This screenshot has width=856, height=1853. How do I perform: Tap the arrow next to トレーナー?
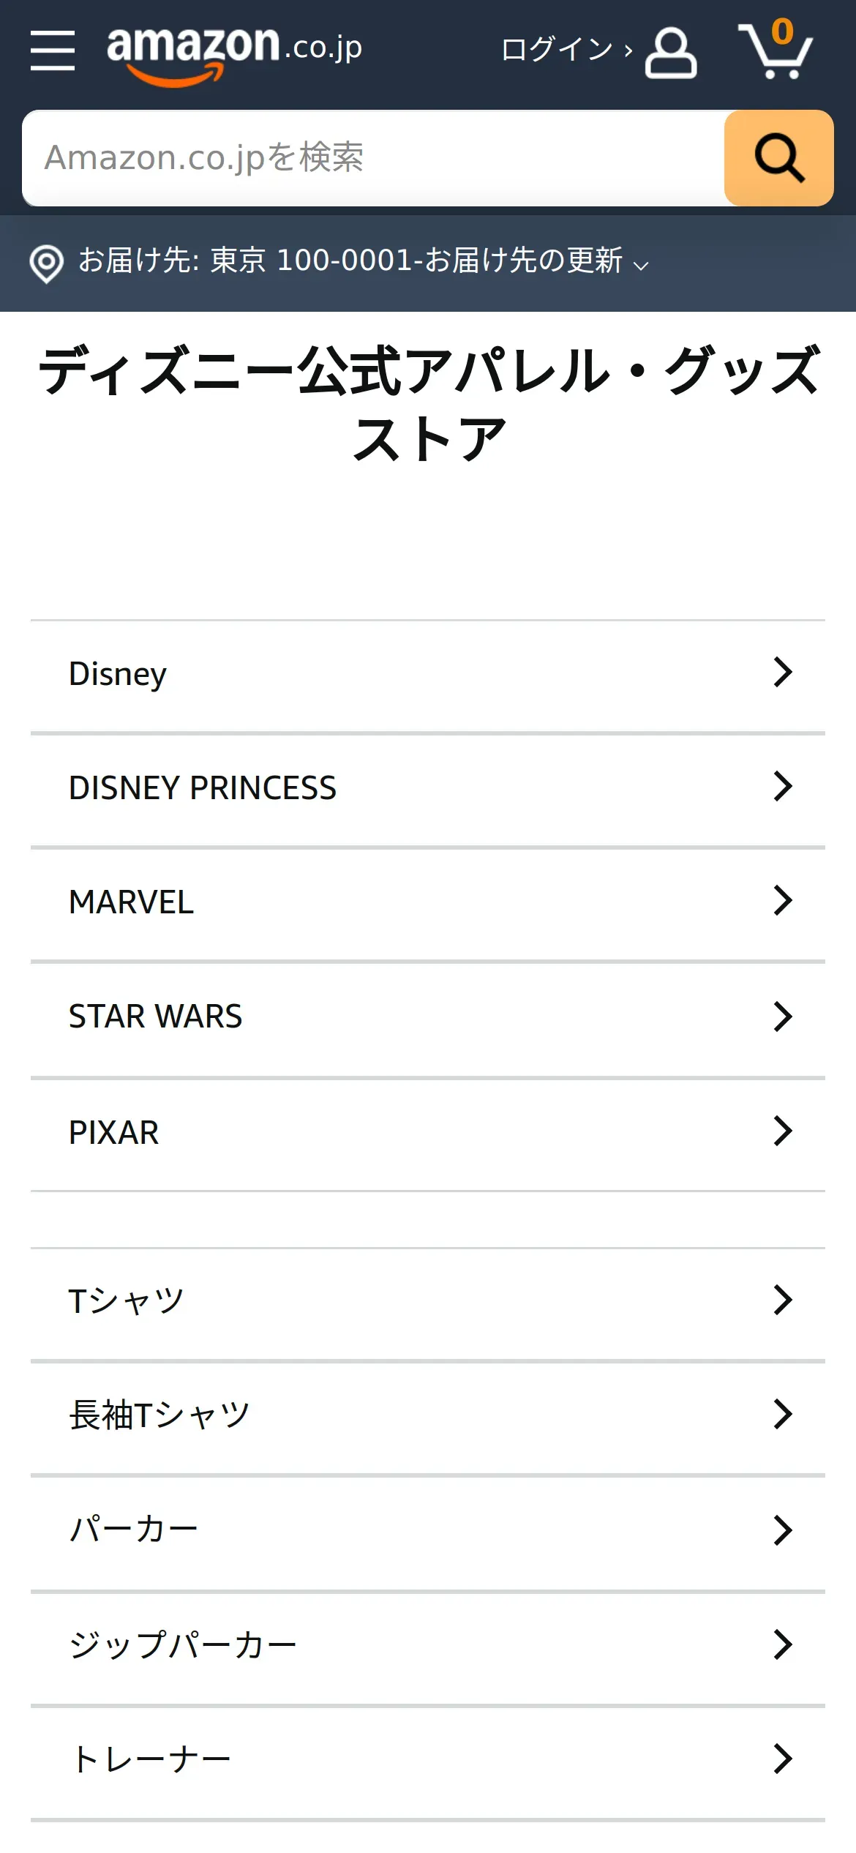click(783, 1759)
